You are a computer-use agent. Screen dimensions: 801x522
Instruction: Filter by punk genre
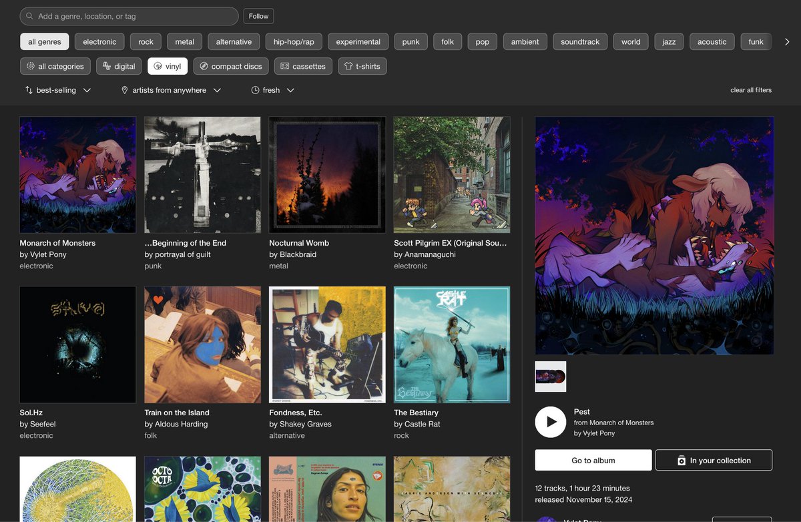point(411,41)
